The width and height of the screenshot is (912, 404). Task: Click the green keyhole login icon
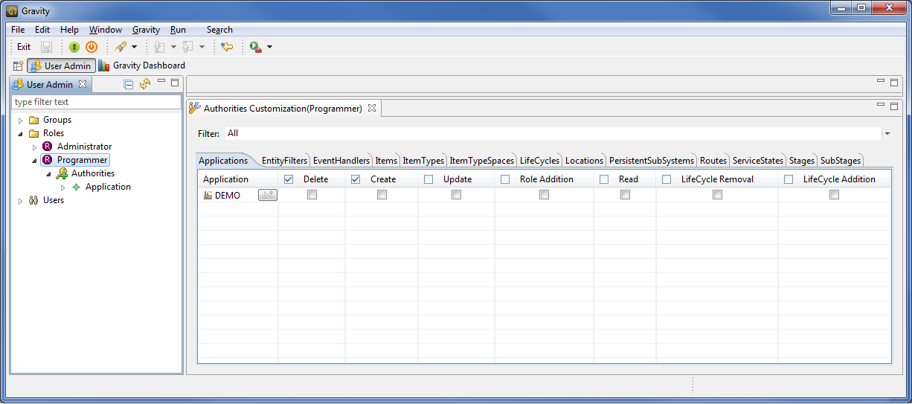click(74, 47)
